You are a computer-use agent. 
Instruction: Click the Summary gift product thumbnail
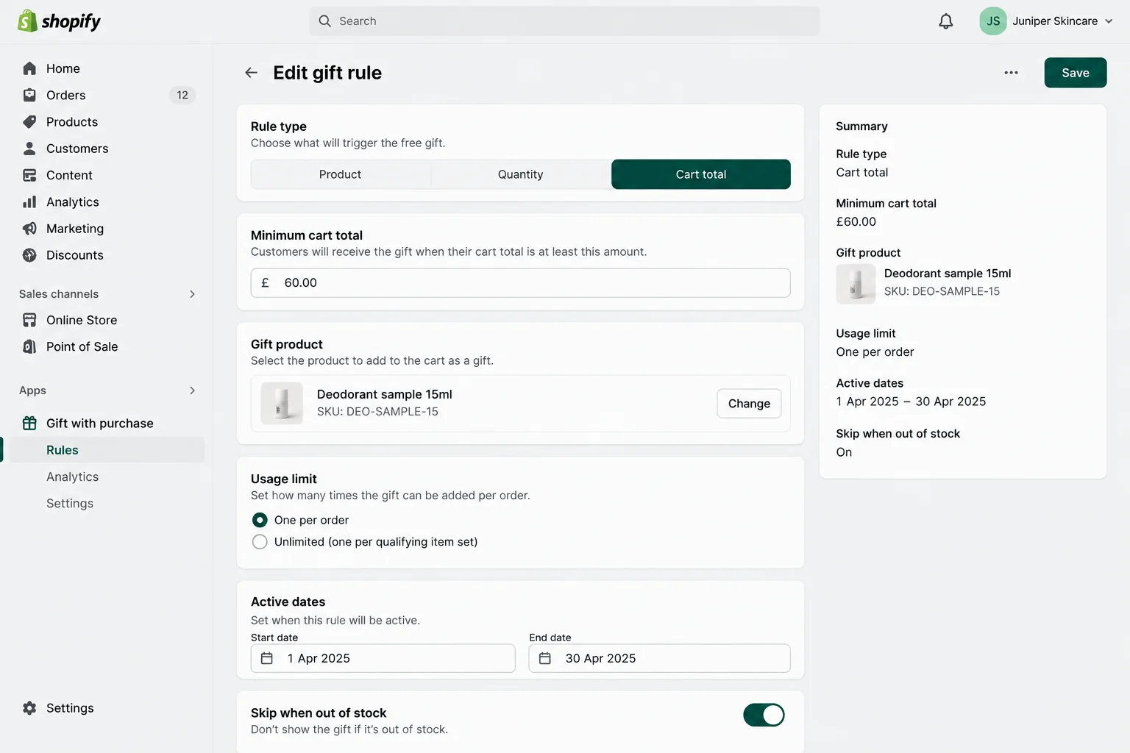856,283
